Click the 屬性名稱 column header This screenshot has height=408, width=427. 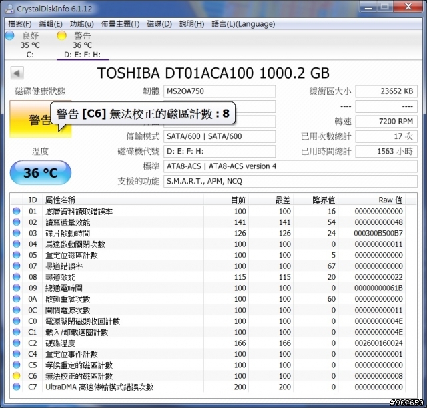(123, 200)
